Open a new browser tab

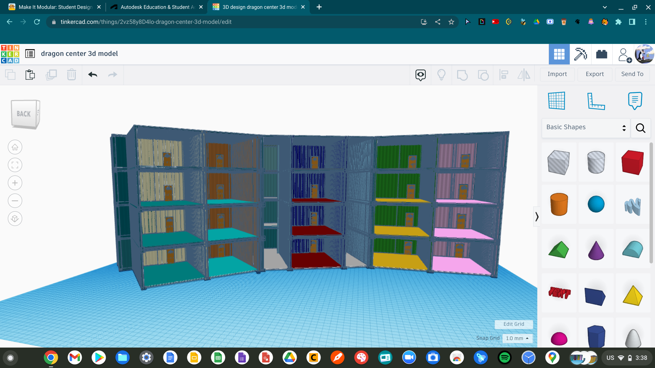319,7
